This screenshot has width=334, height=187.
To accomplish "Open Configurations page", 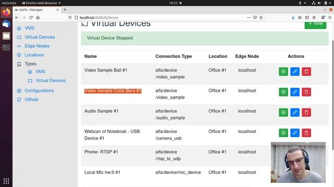I will [39, 90].
